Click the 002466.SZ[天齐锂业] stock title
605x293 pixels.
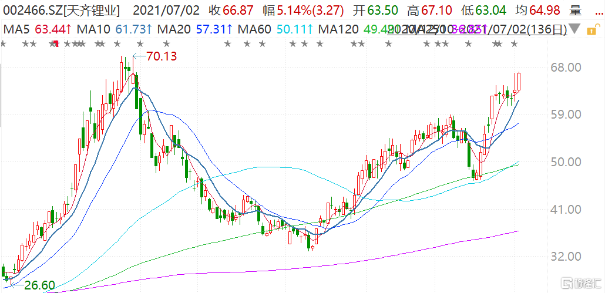pos(61,11)
